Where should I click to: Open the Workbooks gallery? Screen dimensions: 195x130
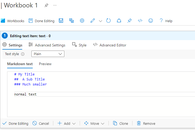12,21
